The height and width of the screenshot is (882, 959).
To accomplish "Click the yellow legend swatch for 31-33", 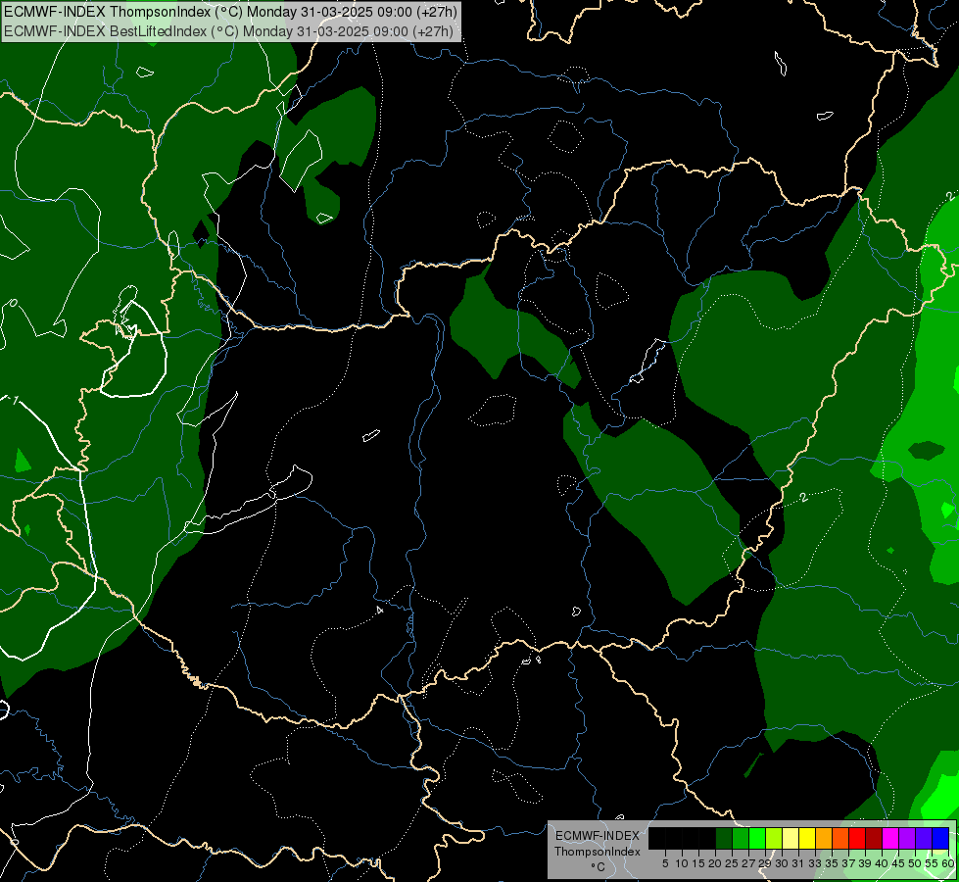I will click(807, 838).
